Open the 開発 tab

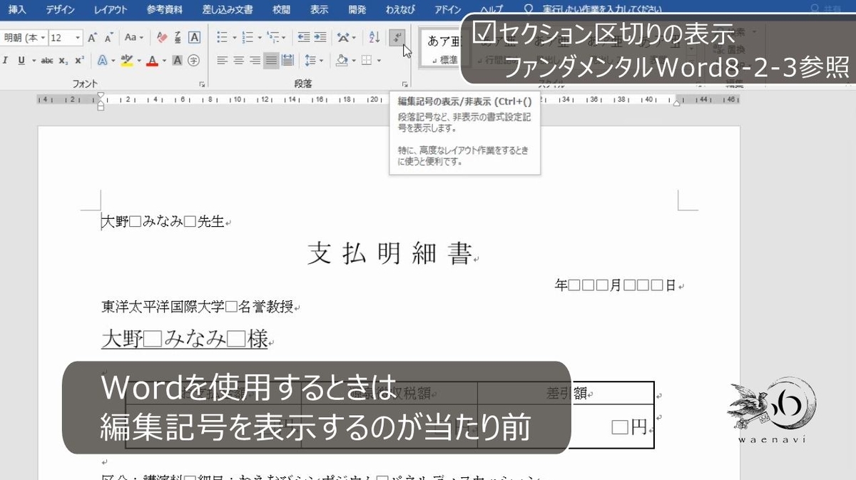357,9
